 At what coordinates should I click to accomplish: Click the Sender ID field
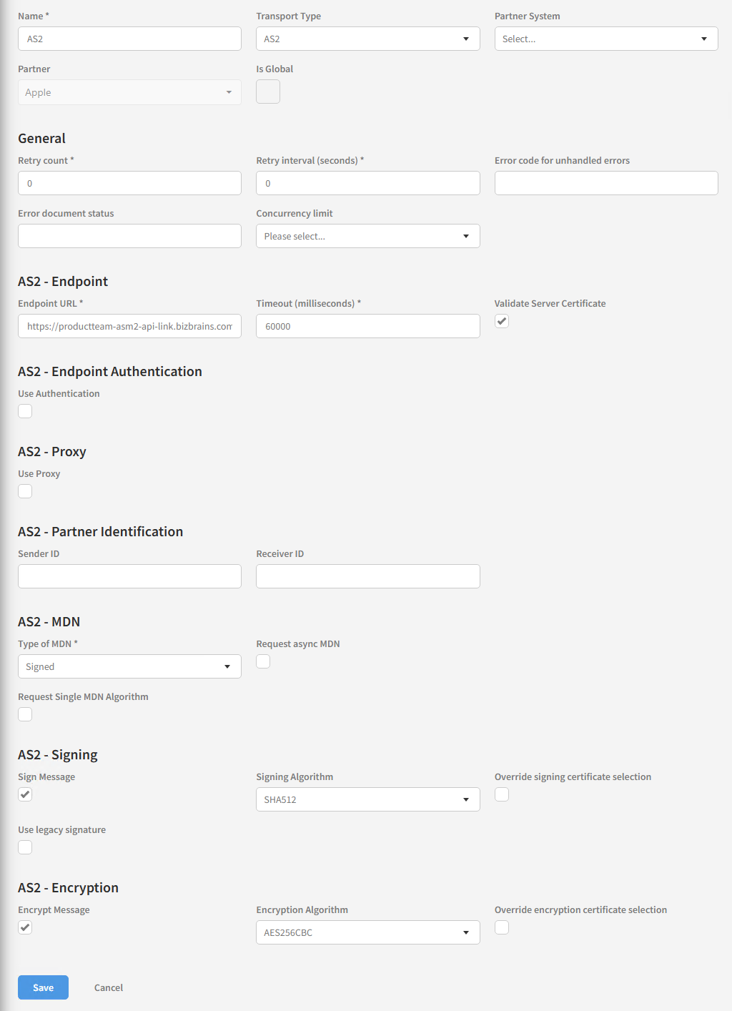129,576
